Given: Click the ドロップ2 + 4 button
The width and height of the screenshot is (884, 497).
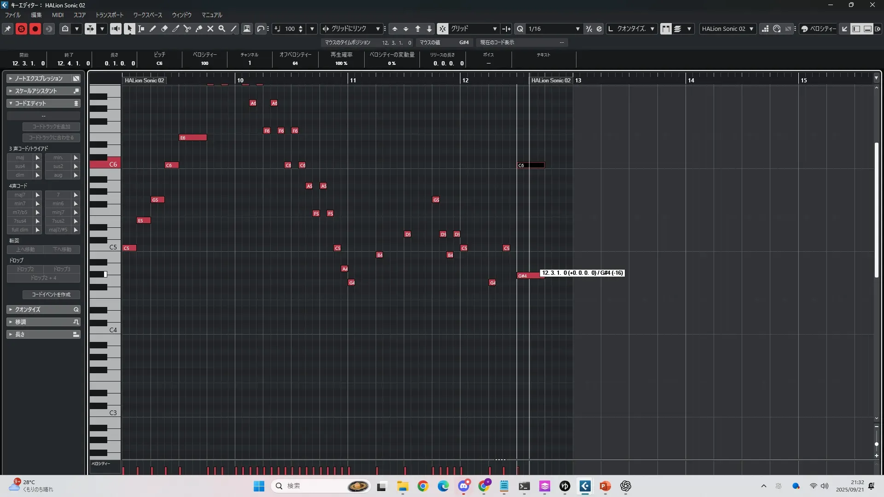Looking at the screenshot, I should [43, 278].
